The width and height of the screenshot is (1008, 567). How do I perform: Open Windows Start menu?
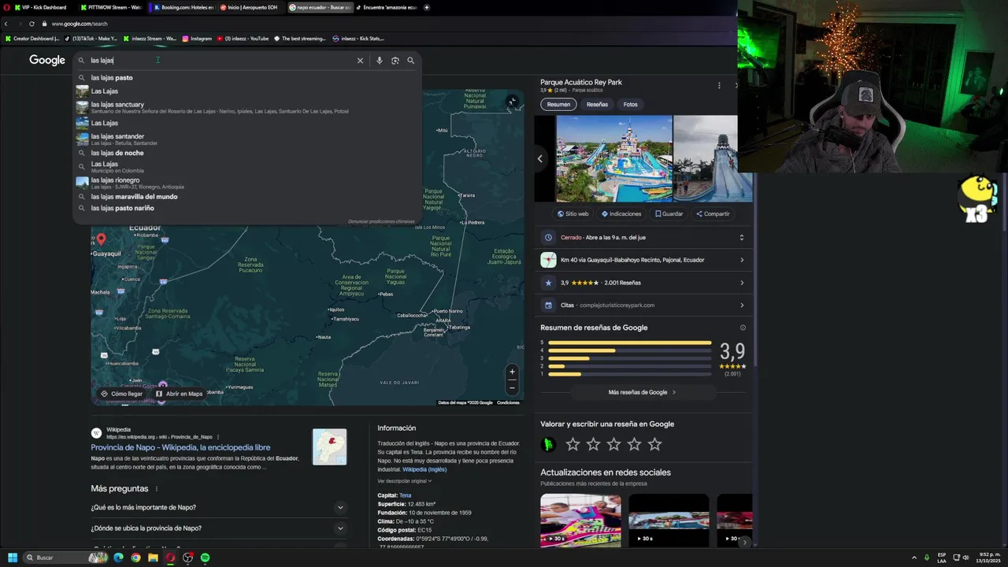click(13, 558)
